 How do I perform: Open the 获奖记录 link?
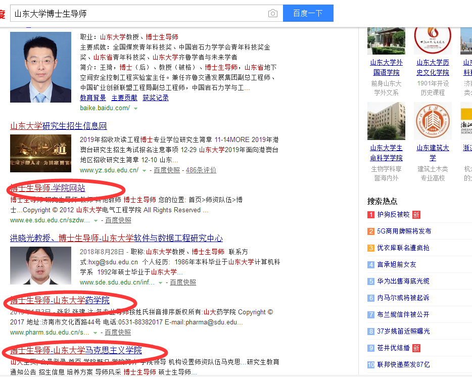[x=156, y=98]
